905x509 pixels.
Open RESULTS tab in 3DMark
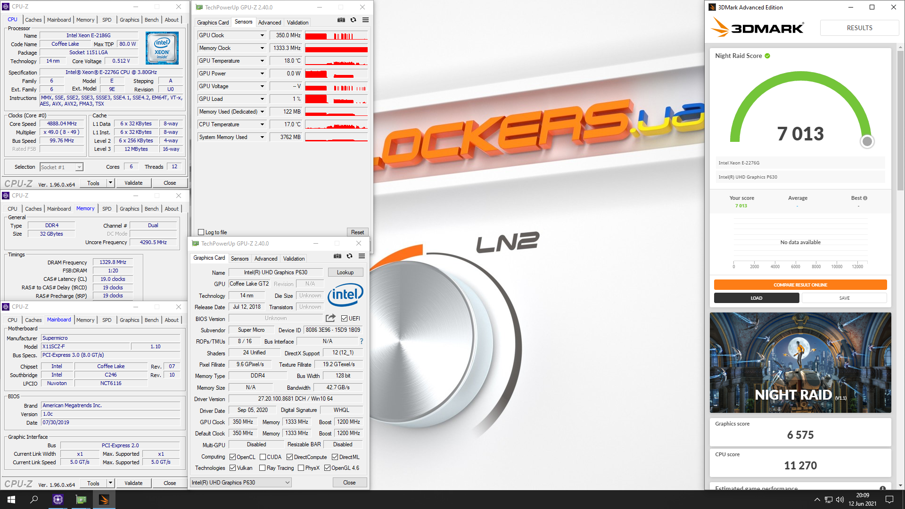[859, 28]
